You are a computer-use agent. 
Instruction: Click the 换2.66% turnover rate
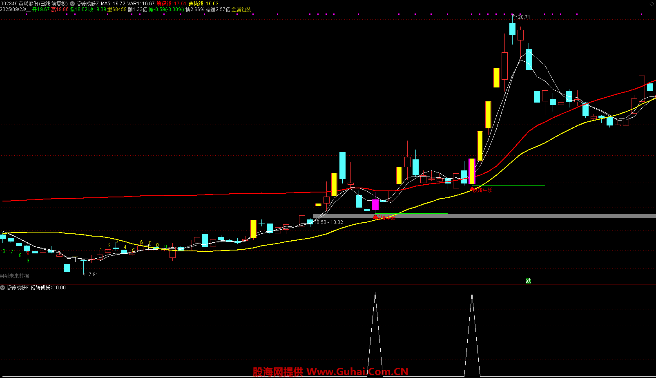(x=195, y=9)
